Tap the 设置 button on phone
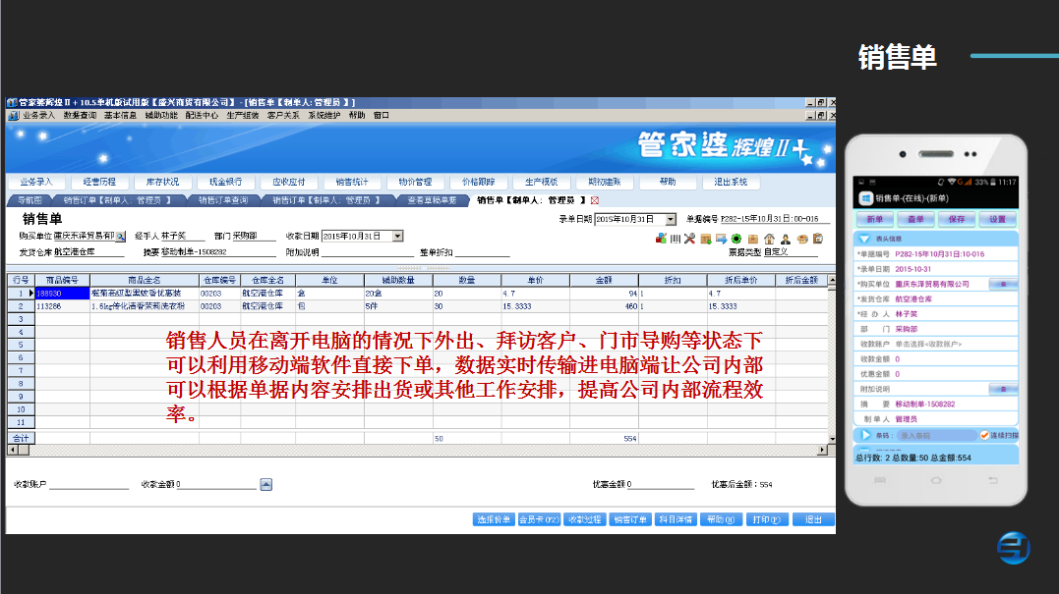 pyautogui.click(x=997, y=219)
